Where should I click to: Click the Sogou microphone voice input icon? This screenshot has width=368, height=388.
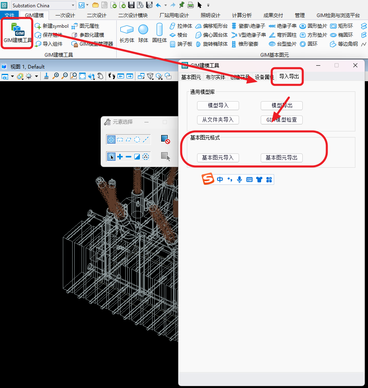tap(239, 180)
